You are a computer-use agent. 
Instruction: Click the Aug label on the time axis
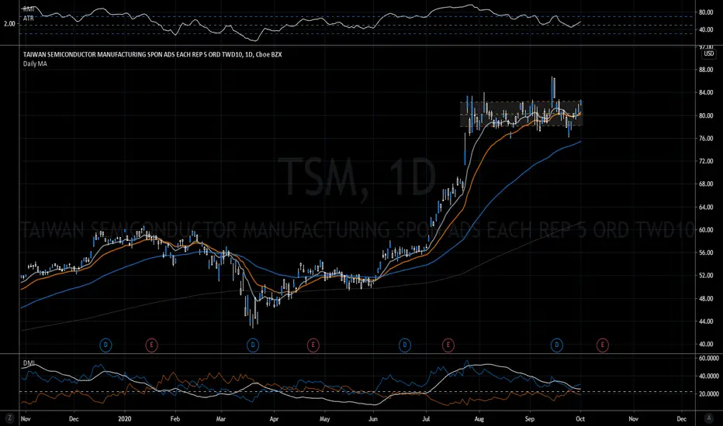(x=479, y=419)
